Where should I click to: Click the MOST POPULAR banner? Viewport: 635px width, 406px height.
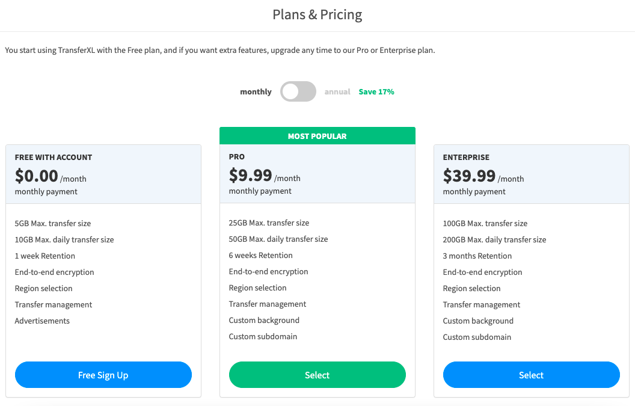click(x=317, y=136)
